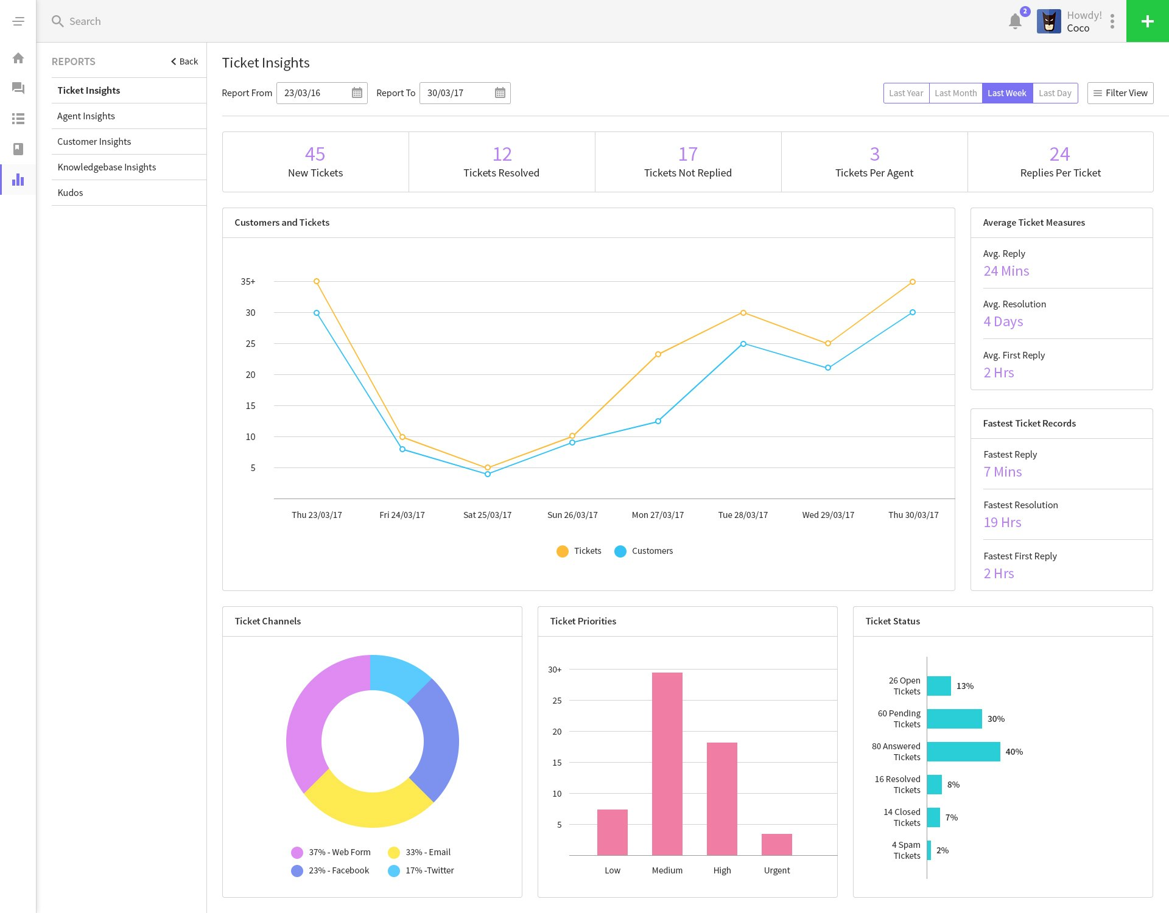Click the reports bar chart icon
This screenshot has height=913, width=1169.
coord(18,180)
